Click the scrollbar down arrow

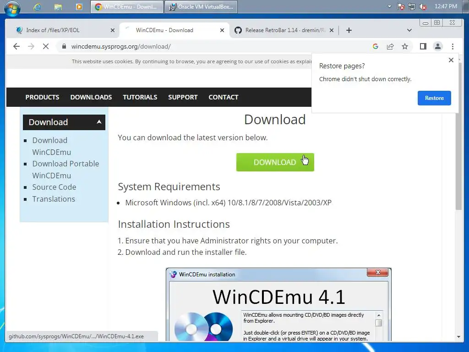point(458,337)
